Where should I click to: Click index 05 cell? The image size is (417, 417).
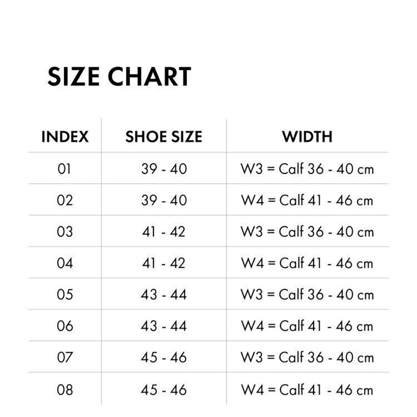(65, 294)
